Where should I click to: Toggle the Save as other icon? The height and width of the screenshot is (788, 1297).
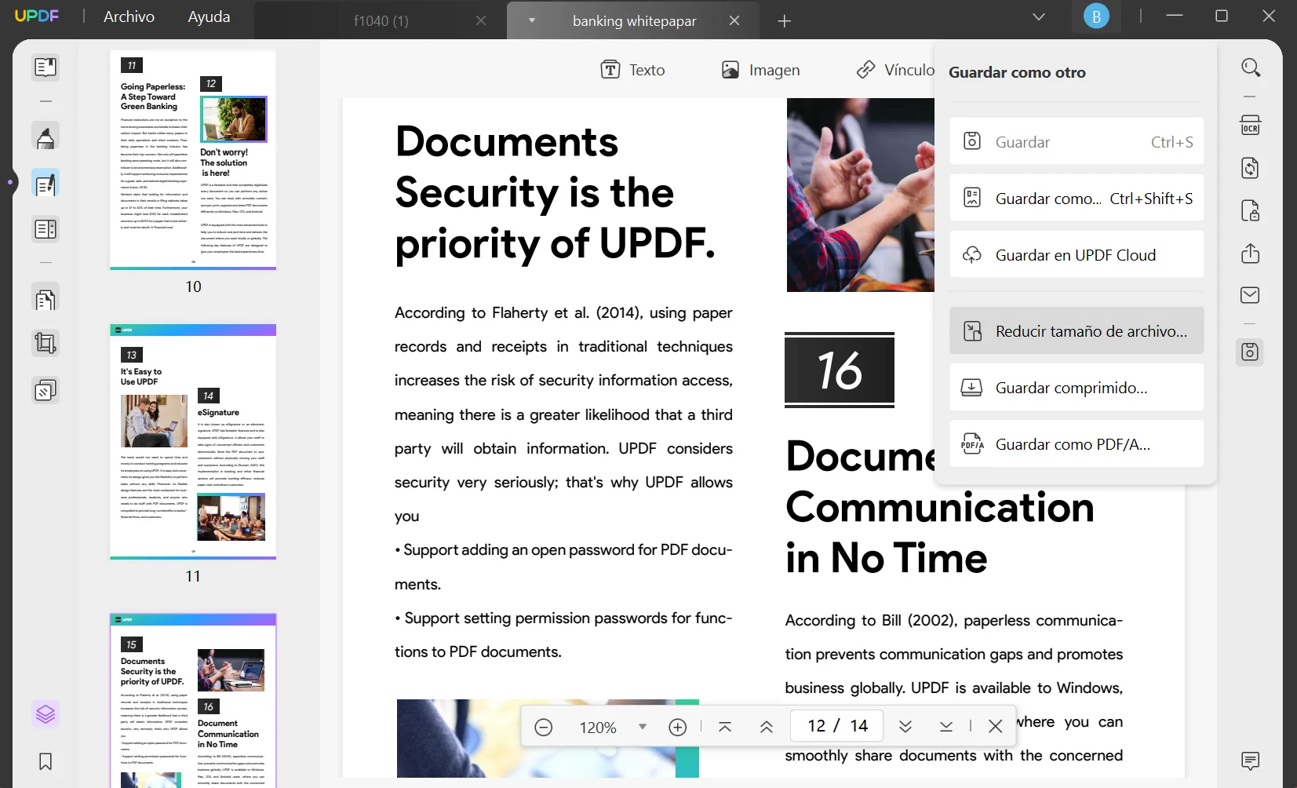1250,352
